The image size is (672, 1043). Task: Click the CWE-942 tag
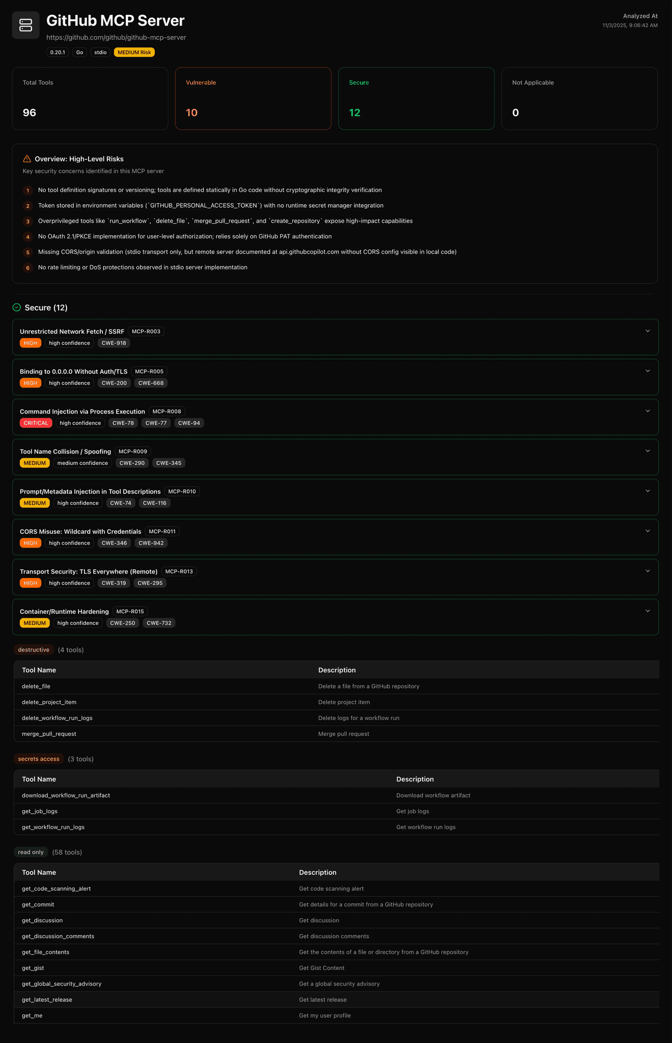coord(151,543)
